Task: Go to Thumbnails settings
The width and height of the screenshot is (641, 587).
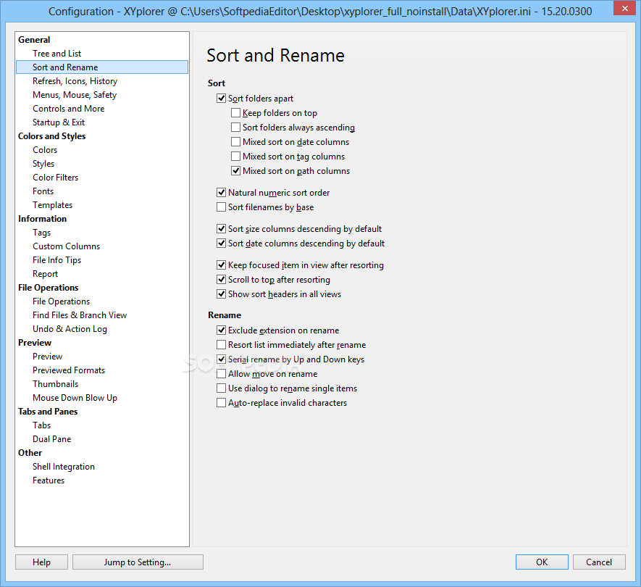Action: (55, 383)
